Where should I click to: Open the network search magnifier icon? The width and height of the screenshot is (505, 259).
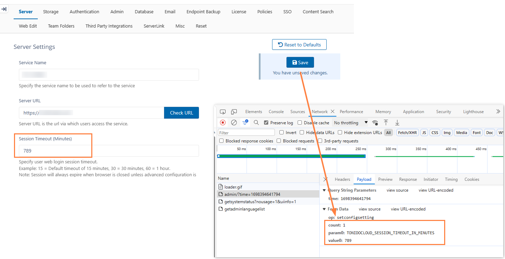pyautogui.click(x=256, y=123)
